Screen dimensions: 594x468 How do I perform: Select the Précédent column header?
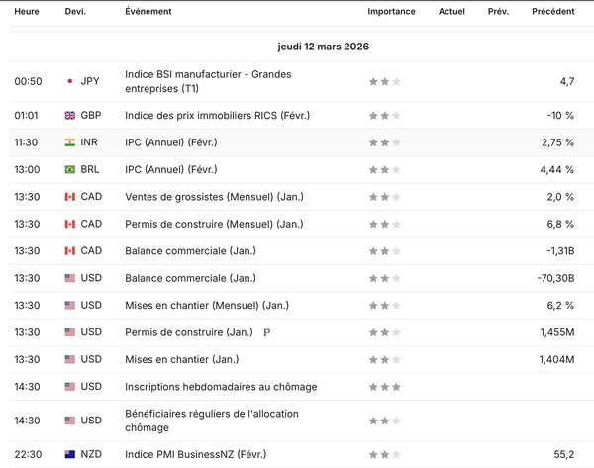point(553,11)
